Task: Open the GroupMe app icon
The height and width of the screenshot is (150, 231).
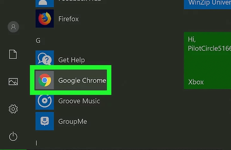Action: click(45, 121)
